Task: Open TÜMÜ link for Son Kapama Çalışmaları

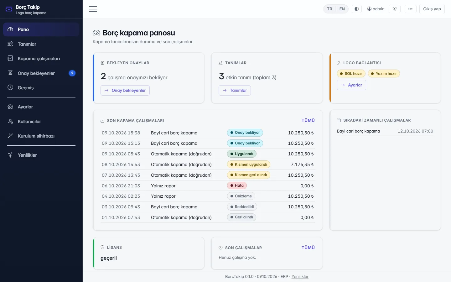Action: point(308,120)
